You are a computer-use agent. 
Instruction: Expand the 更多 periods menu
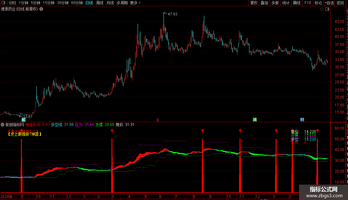tap(135, 3)
